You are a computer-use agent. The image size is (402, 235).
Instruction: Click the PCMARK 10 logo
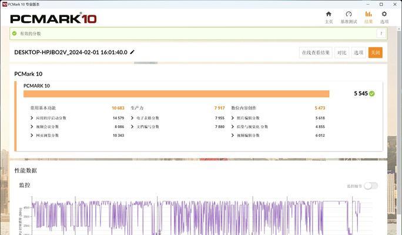click(53, 18)
